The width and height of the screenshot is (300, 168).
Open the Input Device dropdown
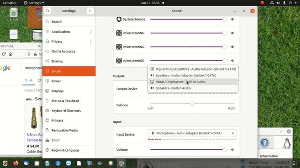pos(192,133)
